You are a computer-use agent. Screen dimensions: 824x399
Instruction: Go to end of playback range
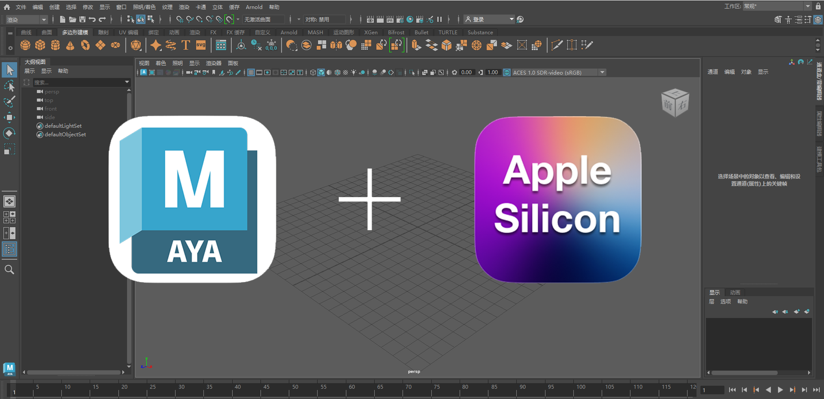(x=816, y=390)
